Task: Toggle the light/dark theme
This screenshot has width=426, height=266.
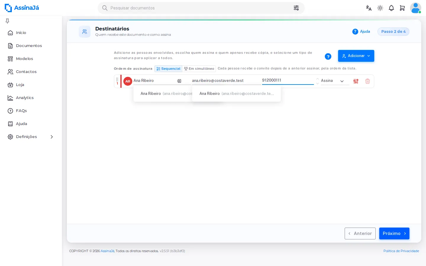Action: click(x=380, y=8)
